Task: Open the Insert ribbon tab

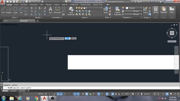Action: 16,4
